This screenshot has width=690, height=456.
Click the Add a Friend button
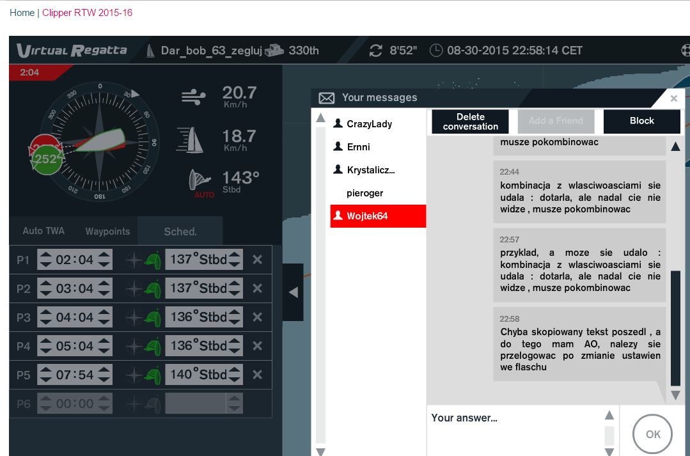click(x=556, y=122)
